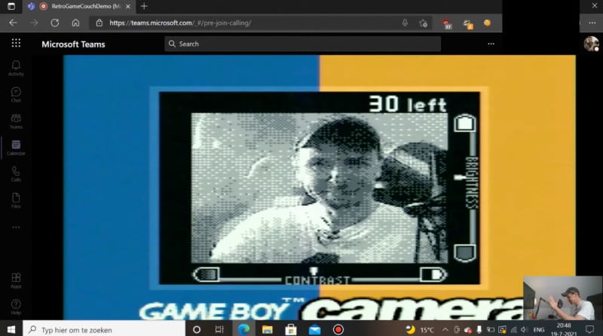Screen dimensions: 603x336
Task: Open the Windows Start menu
Action: coord(11,329)
